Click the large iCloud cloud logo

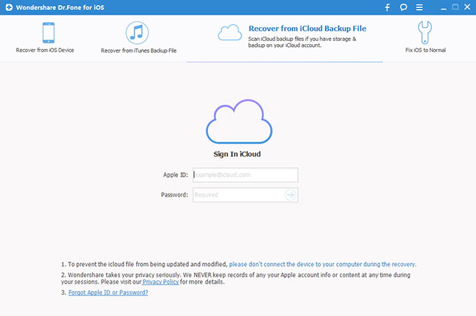point(239,122)
